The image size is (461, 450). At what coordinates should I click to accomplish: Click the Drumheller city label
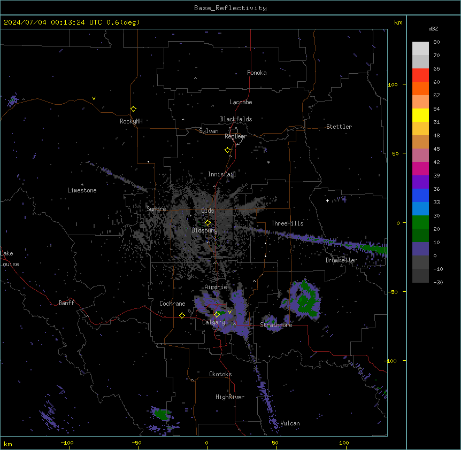341,260
